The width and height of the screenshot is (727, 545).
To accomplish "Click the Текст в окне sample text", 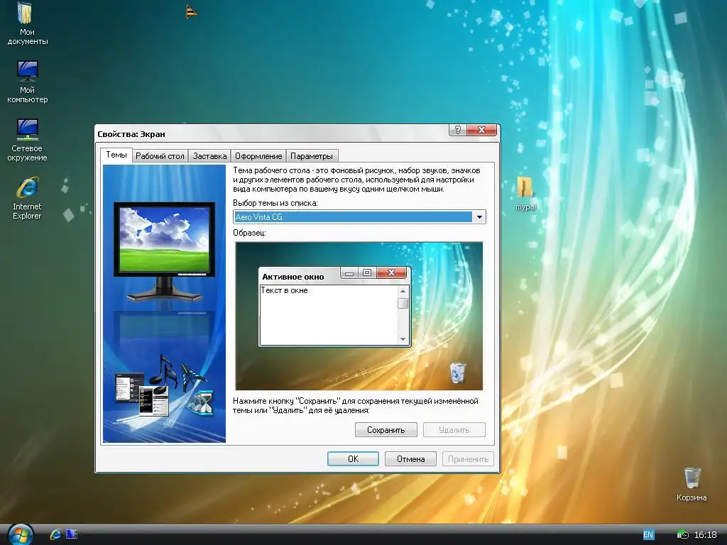I will [284, 290].
